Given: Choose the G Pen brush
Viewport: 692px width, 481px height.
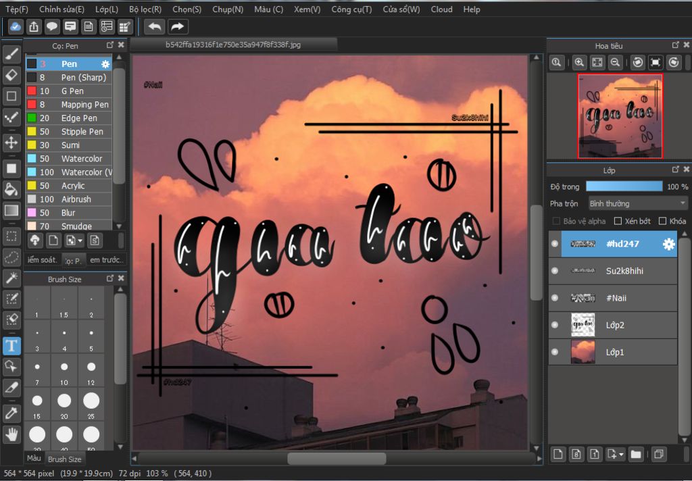Looking at the screenshot, I should pyautogui.click(x=69, y=91).
